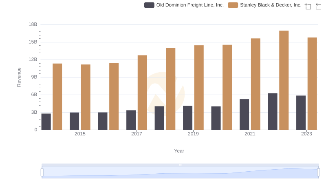Toggle Stanley Black & Decker legend swatch
Image resolution: width=326 pixels, height=188 pixels.
point(233,5)
